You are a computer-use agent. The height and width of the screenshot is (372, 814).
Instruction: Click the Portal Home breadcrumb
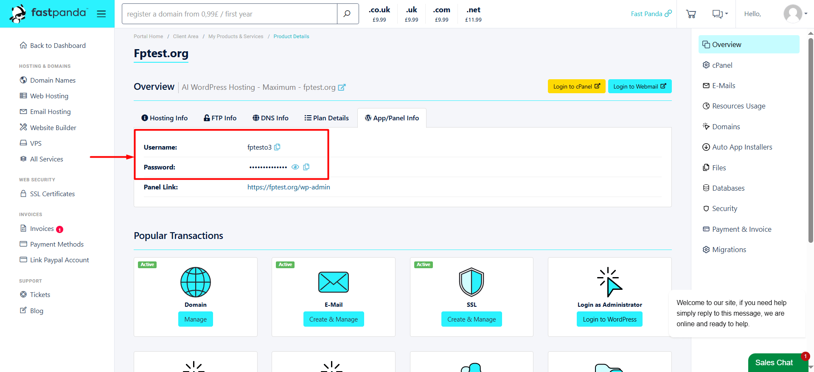[148, 36]
